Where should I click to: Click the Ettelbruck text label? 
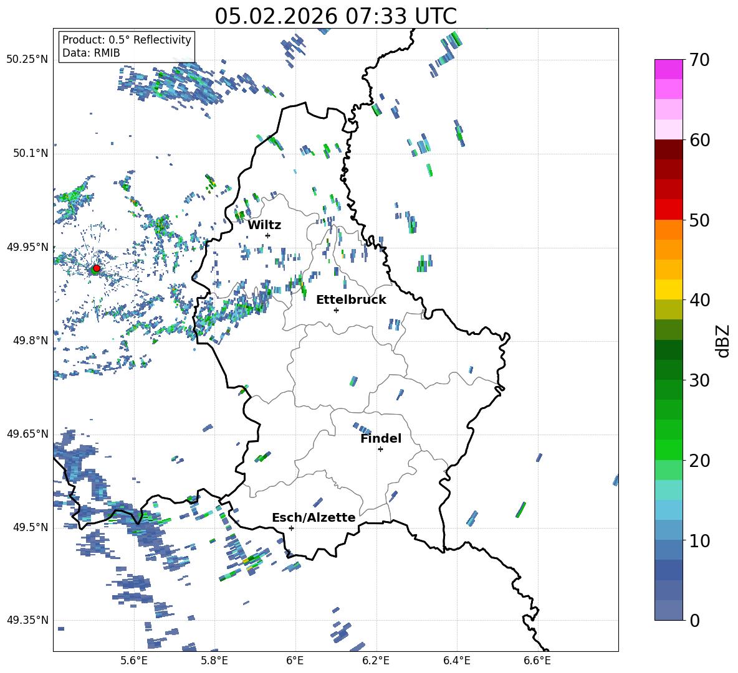pyautogui.click(x=351, y=299)
